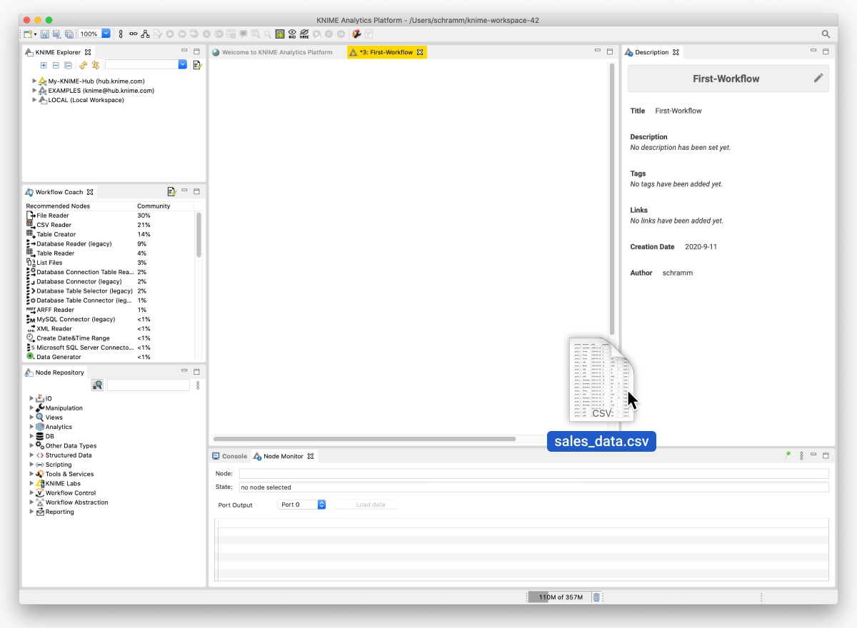
Task: Edit workflow description with pencil icon
Action: click(x=818, y=78)
